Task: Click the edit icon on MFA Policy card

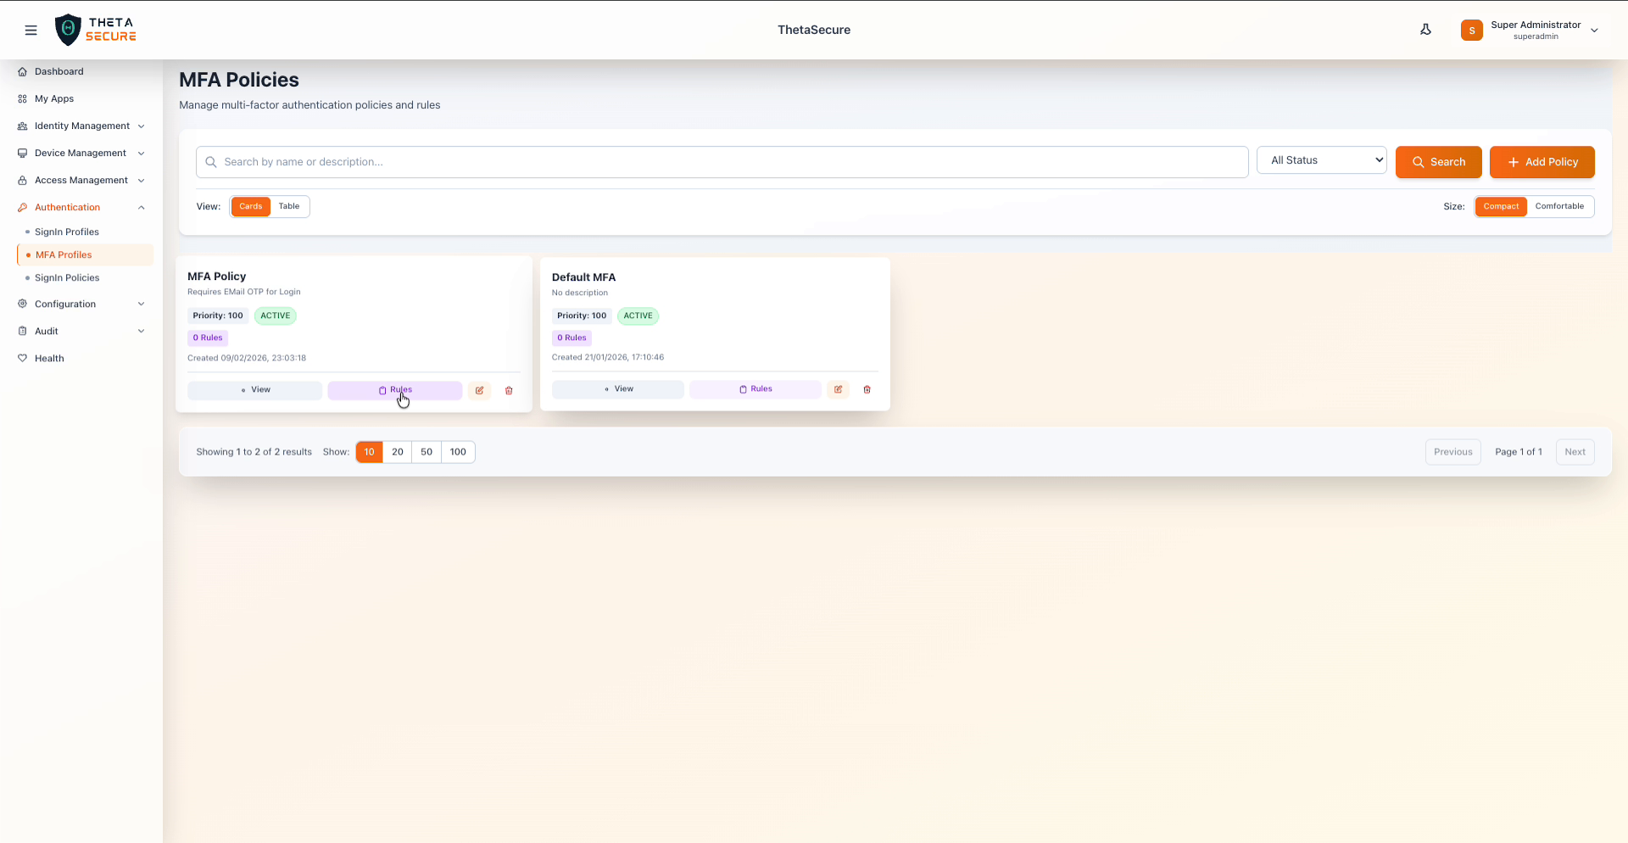Action: 480,390
